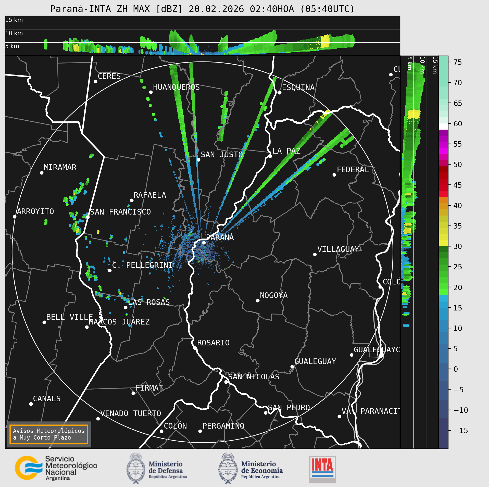Click the yellow echo in side cross-section panel
The width and height of the screenshot is (489, 487).
click(414, 114)
